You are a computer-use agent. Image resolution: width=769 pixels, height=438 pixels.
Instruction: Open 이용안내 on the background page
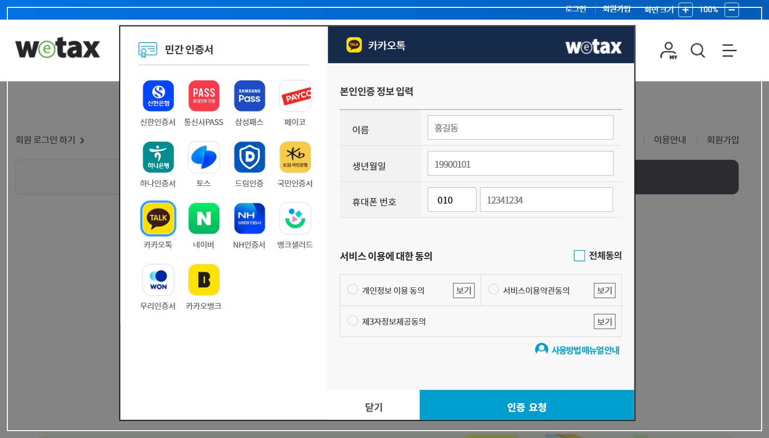click(x=670, y=140)
